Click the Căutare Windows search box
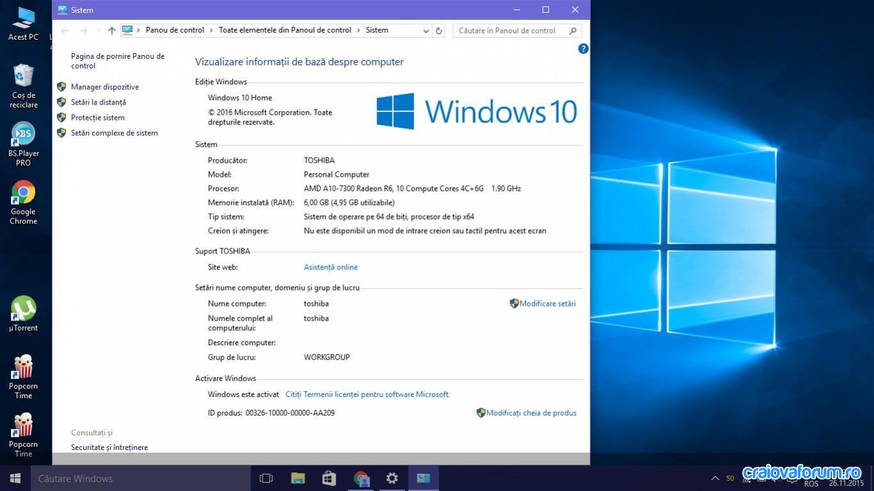This screenshot has width=874, height=491. click(x=141, y=478)
